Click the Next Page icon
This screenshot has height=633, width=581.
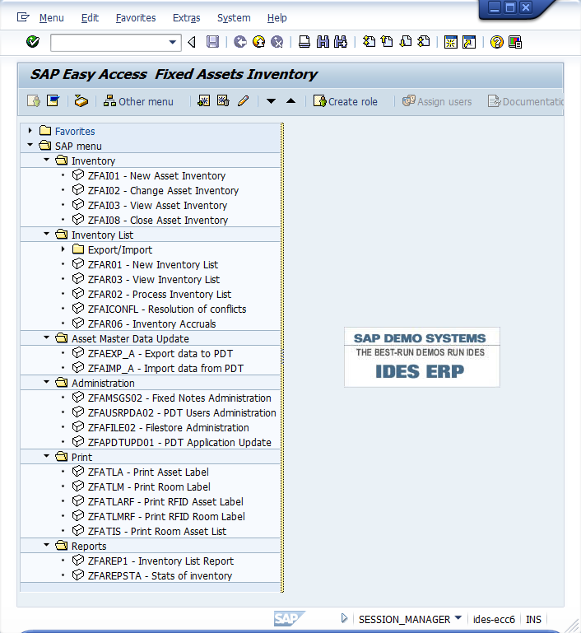tap(406, 42)
